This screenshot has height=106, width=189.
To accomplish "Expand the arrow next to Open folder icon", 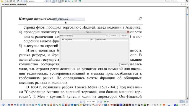I will point(4,1).
